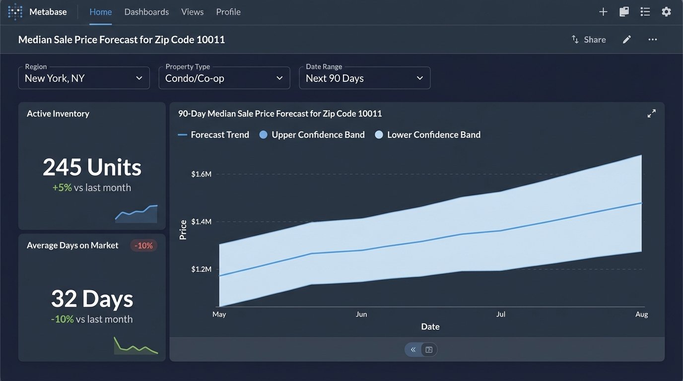Open the Next 90 Days date range picker
Screen dimensions: 683x381
pyautogui.click(x=364, y=78)
